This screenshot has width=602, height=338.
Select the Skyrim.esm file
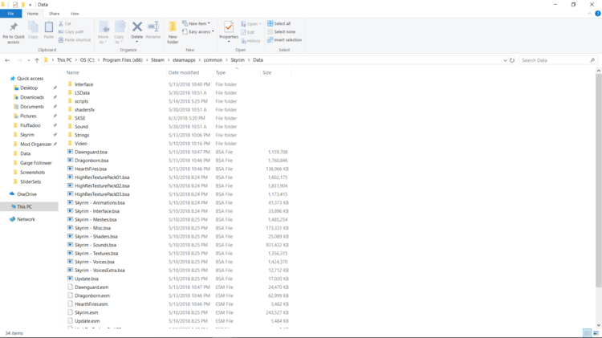coord(87,312)
